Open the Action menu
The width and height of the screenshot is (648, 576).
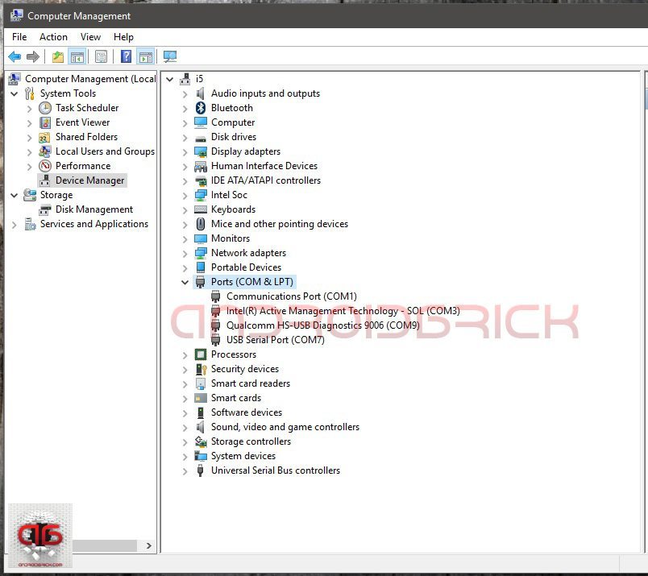coord(53,37)
